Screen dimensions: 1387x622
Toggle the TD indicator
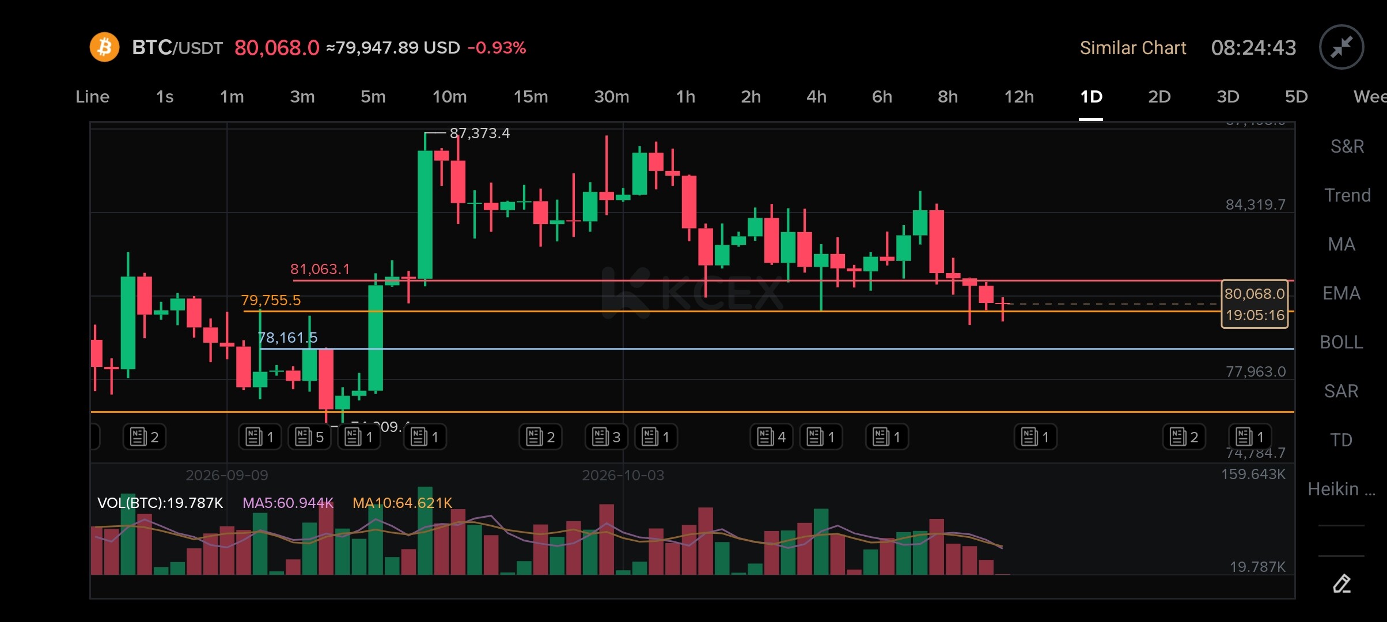(1341, 440)
